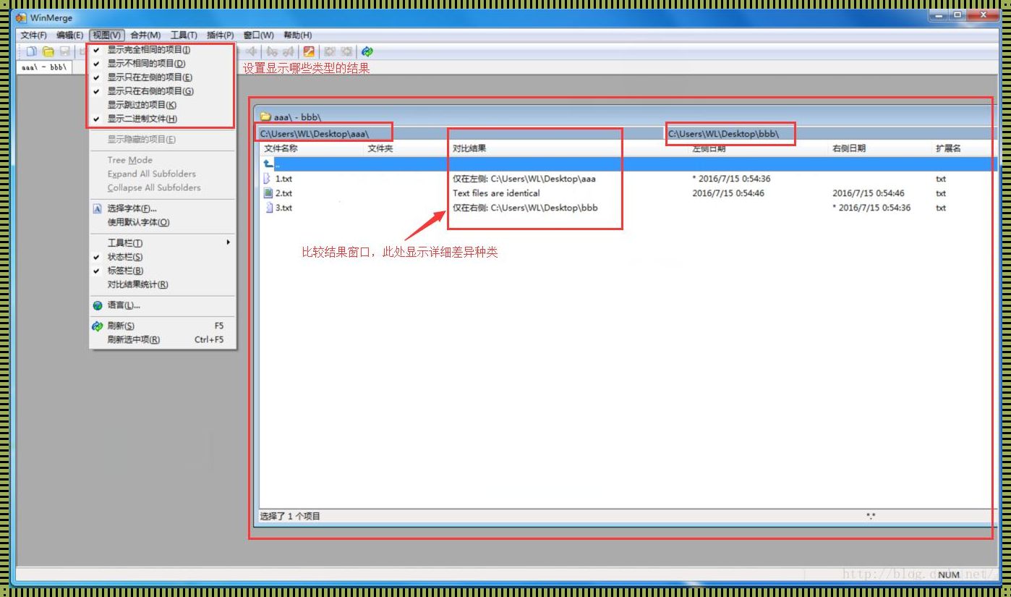Click the Copy left and advance icon
The image size is (1011, 597).
point(289,51)
